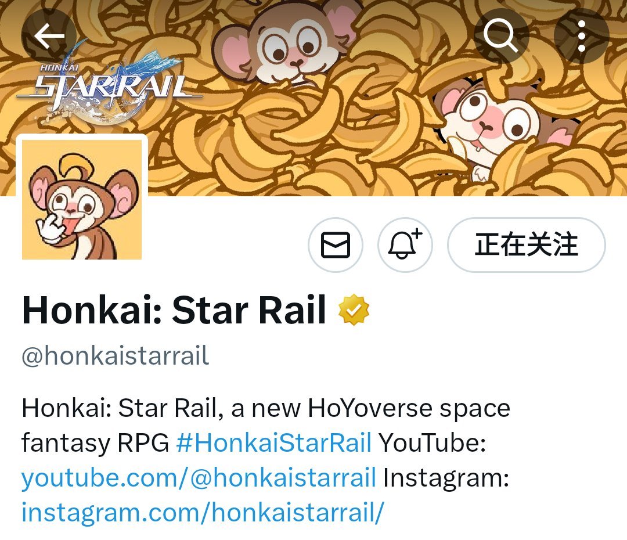Send a direct message via envelope icon
This screenshot has width=627, height=540.
click(336, 245)
